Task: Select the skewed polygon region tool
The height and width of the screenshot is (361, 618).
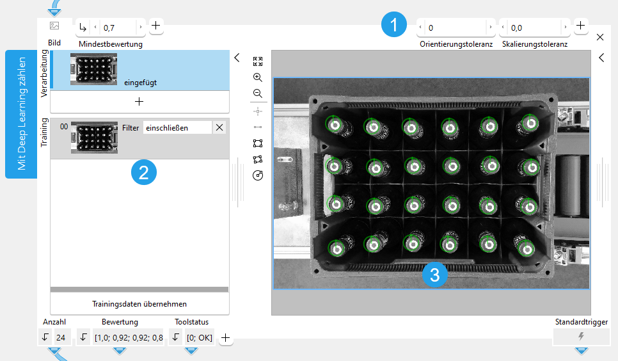Action: tap(258, 159)
